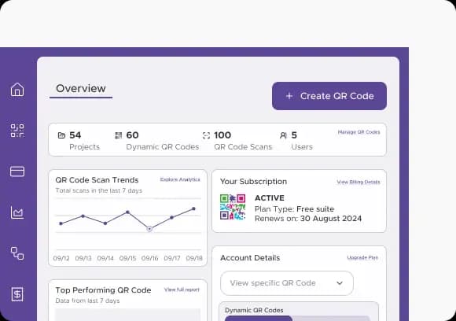Click 'Plan Type: Free suite' text
The width and height of the screenshot is (456, 321).
pyautogui.click(x=294, y=209)
